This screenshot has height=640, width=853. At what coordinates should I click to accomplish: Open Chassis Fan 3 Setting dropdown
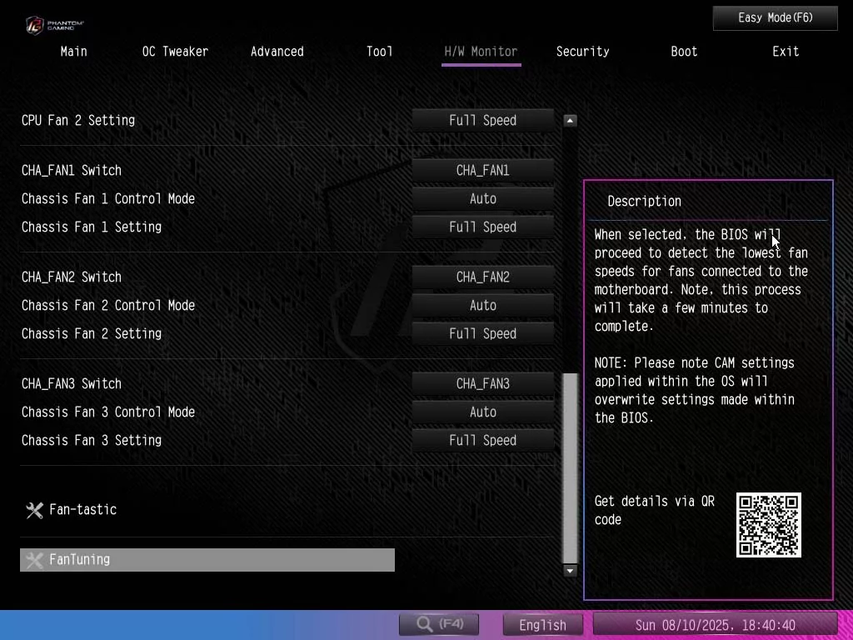click(x=482, y=440)
